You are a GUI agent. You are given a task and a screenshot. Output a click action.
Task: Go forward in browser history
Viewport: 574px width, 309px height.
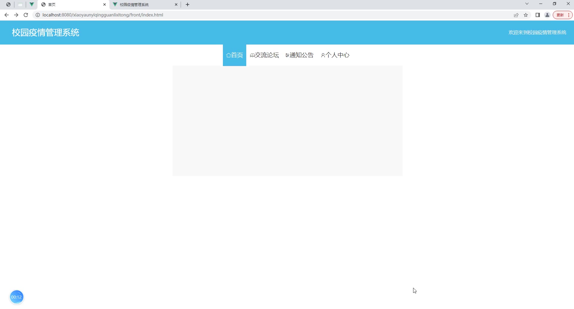point(16,15)
